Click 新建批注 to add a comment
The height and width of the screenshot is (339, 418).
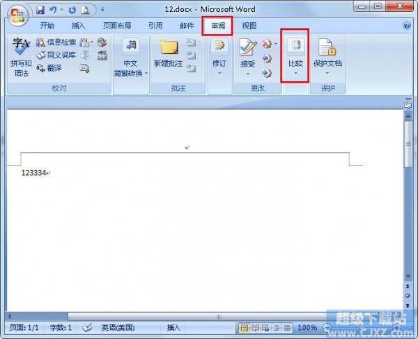click(x=168, y=53)
